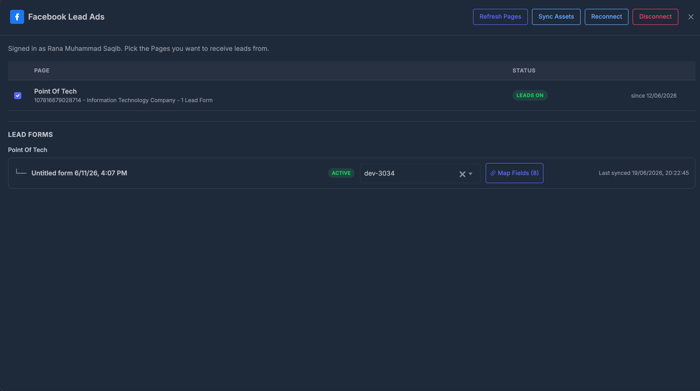
Task: Clear the dev-3034 selection
Action: coord(462,174)
